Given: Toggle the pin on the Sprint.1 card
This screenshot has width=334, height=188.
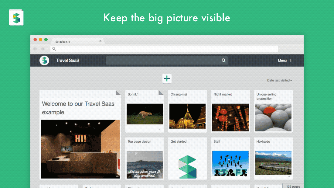Looking at the screenshot, I should [x=161, y=92].
